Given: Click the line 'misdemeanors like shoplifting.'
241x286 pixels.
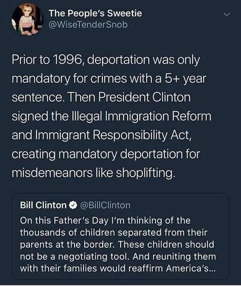Looking at the screenshot, I should click(94, 173).
